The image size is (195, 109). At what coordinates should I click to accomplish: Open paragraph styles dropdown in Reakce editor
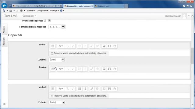pos(61,69)
